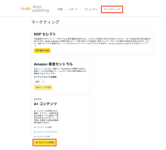
Task: Click the 著者ページの管理 button
Action: pyautogui.click(x=43, y=87)
